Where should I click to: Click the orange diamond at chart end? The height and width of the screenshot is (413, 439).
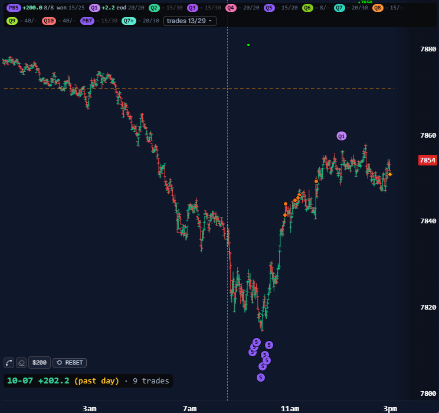[390, 174]
